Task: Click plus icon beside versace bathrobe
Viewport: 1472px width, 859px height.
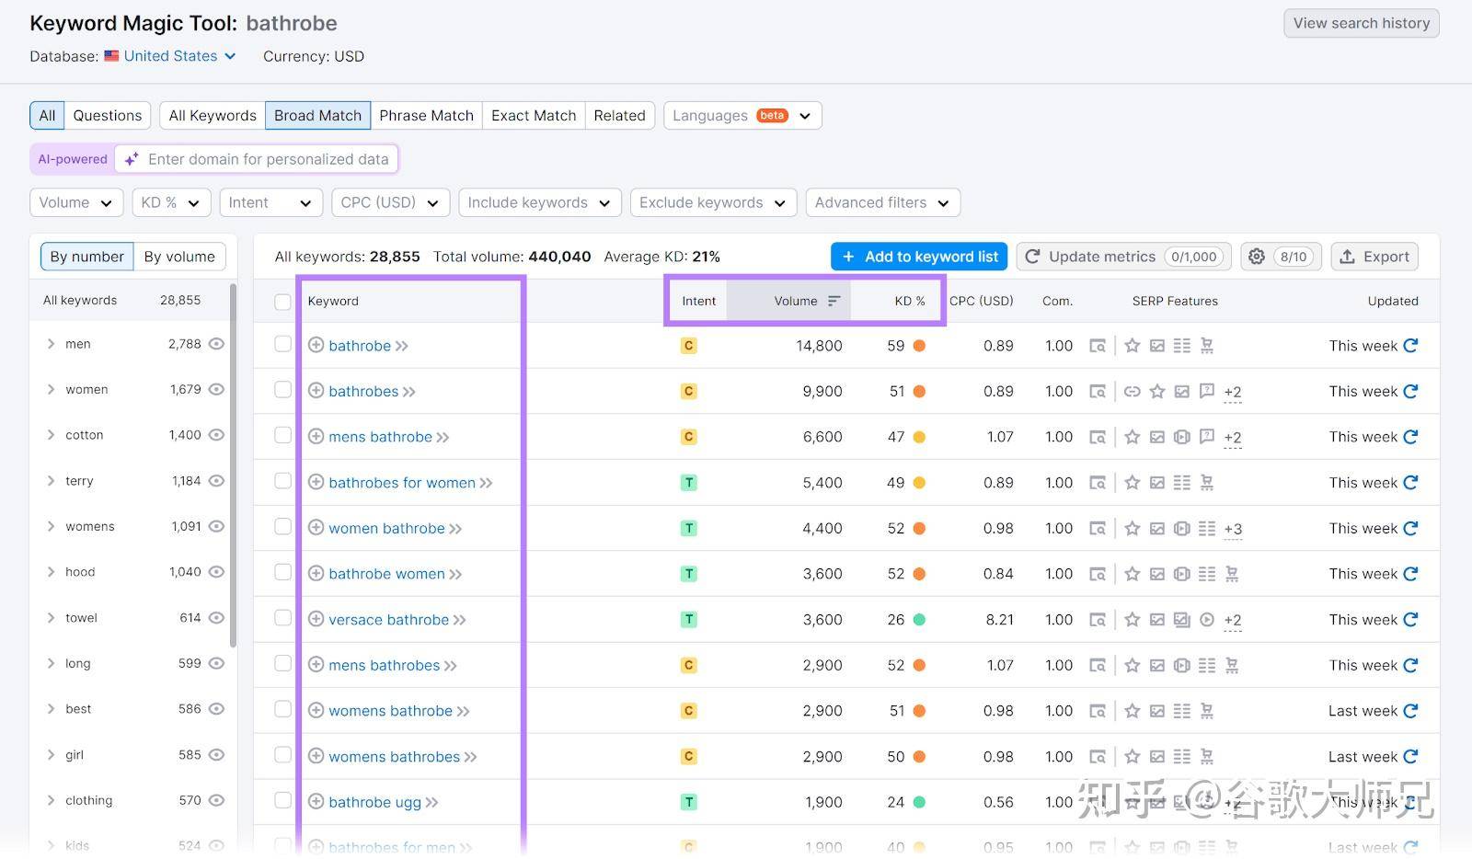Action: pos(316,619)
